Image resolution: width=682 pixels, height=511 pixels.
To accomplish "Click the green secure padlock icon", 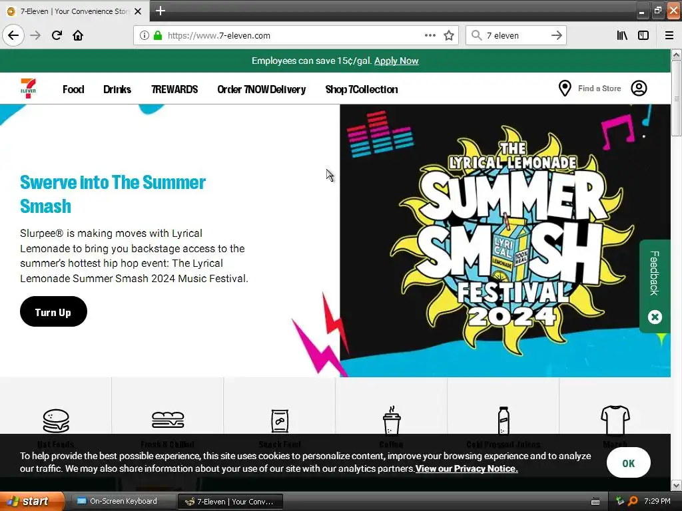I will pyautogui.click(x=158, y=35).
